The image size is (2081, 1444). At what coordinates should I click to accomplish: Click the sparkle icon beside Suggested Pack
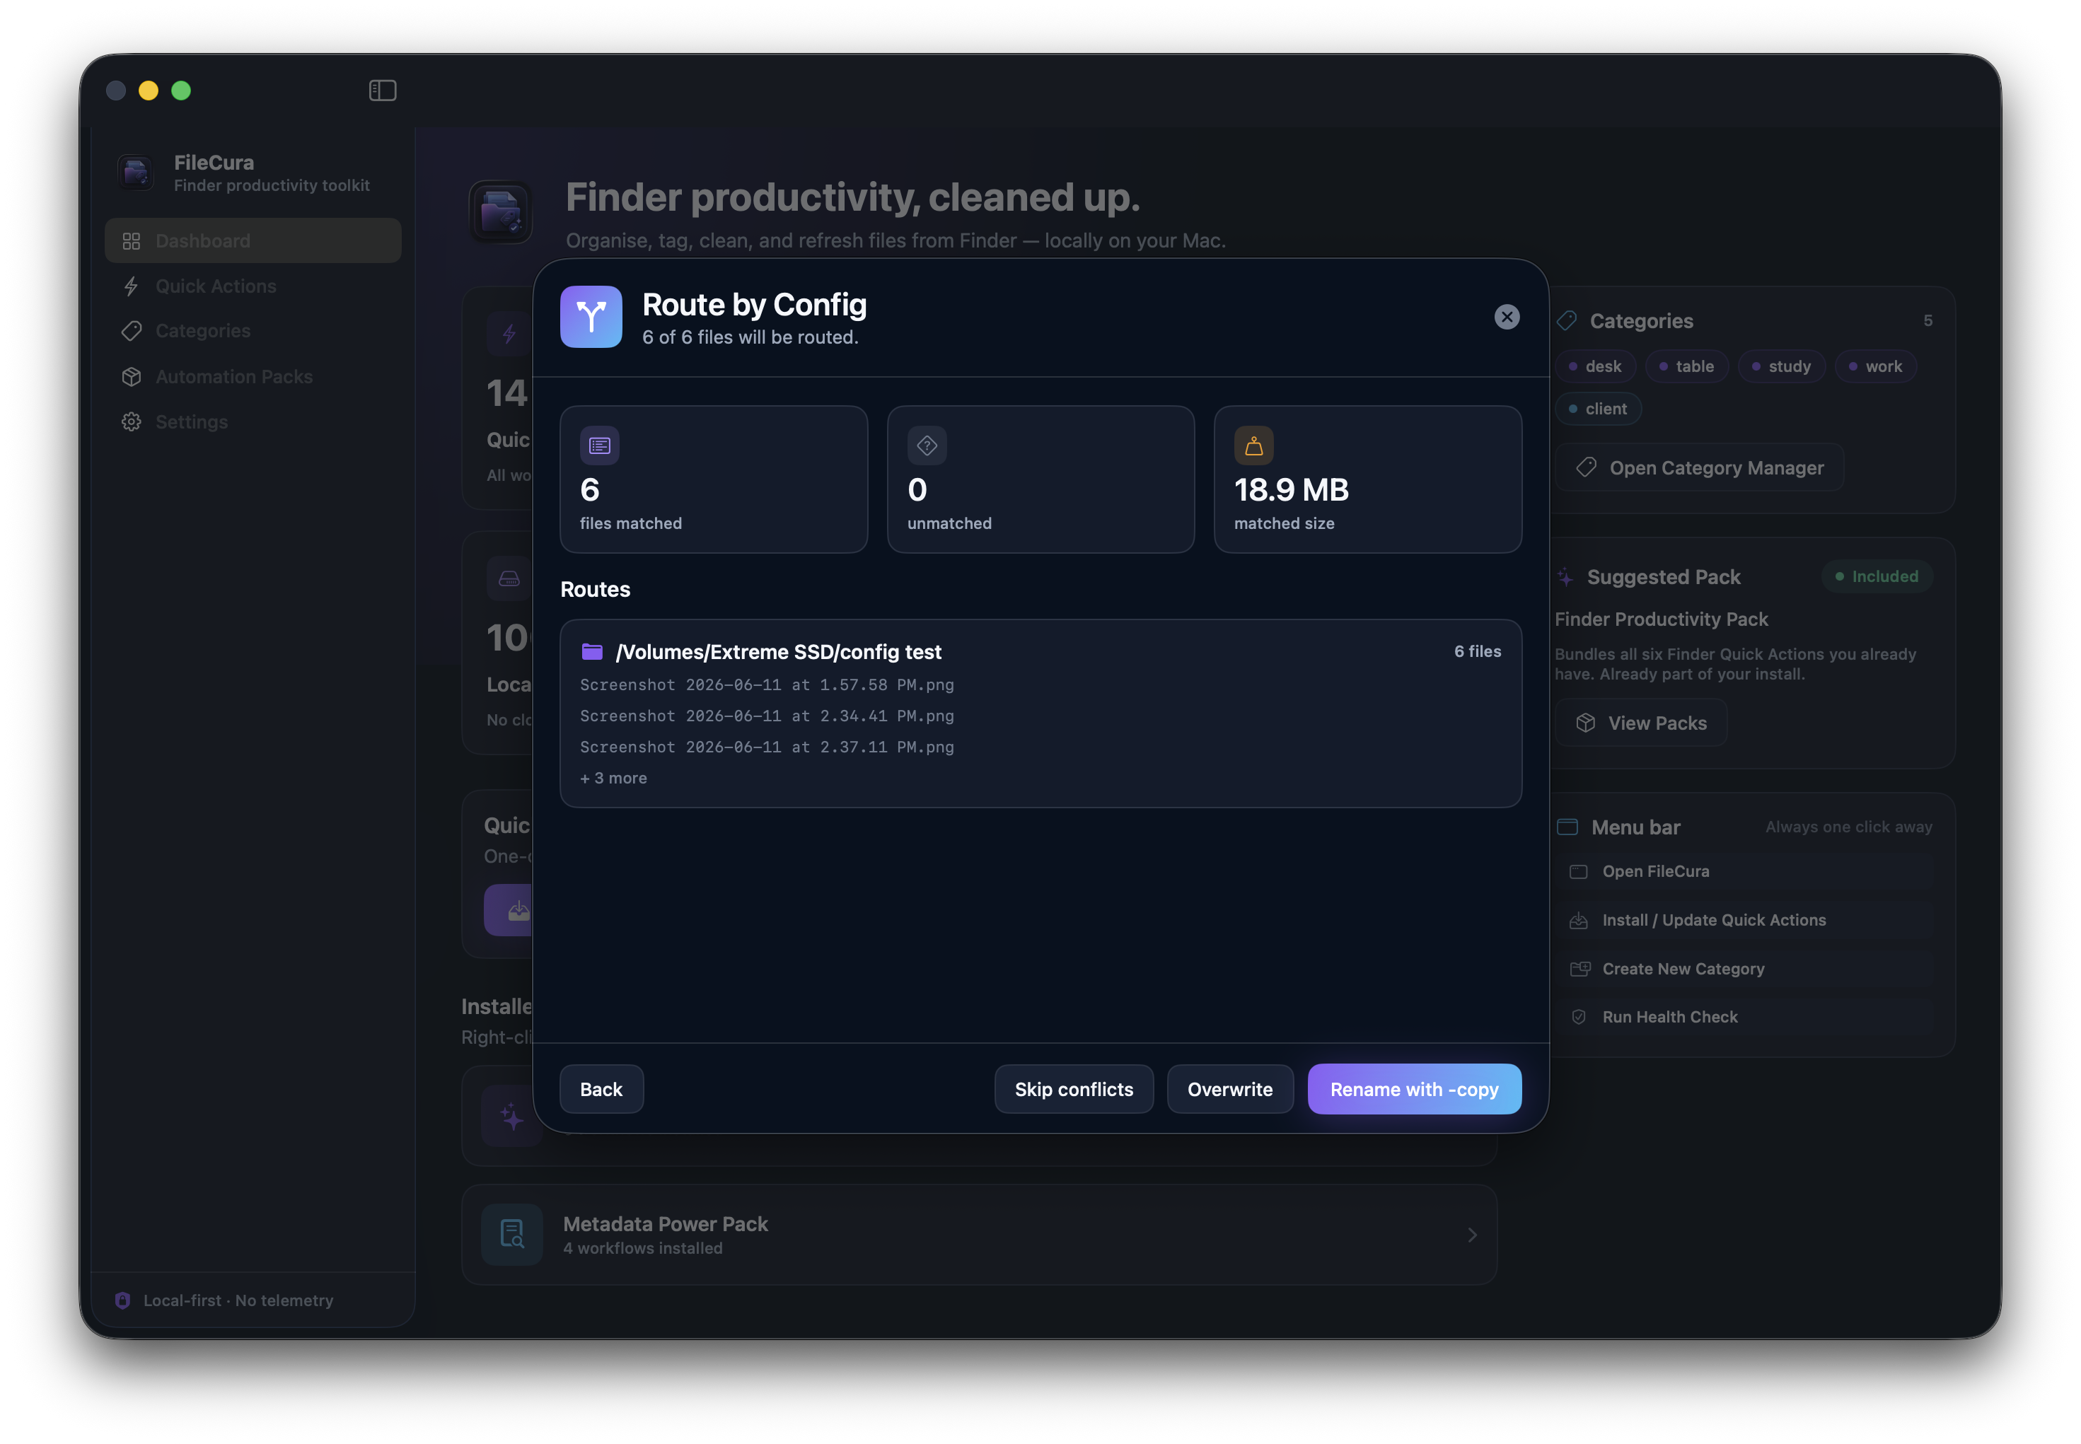1565,577
